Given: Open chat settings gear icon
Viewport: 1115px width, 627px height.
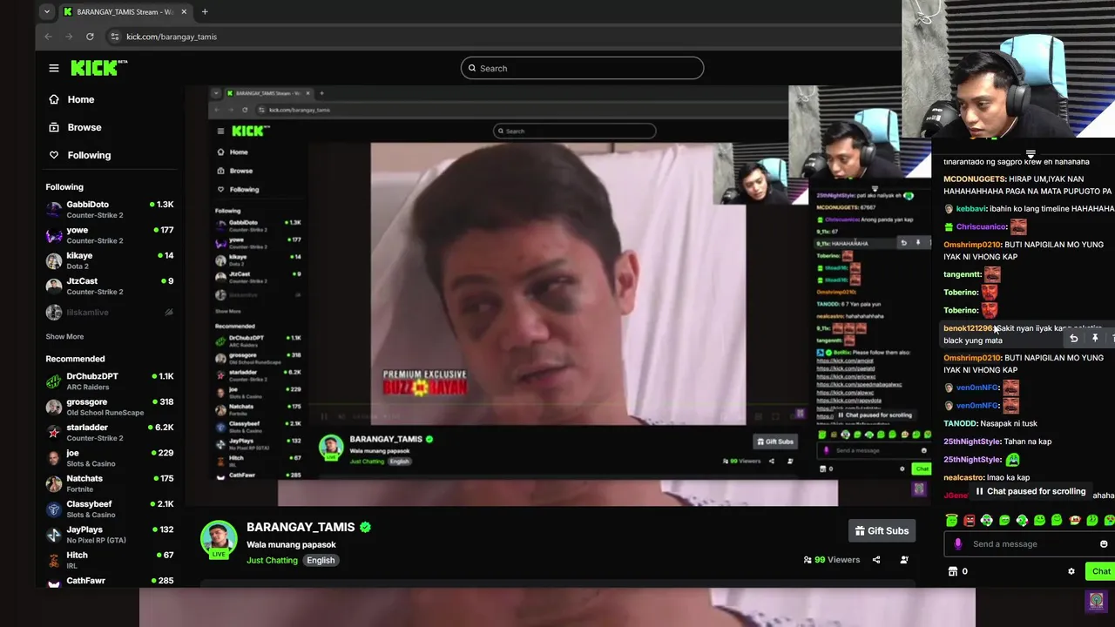Looking at the screenshot, I should click(1071, 571).
